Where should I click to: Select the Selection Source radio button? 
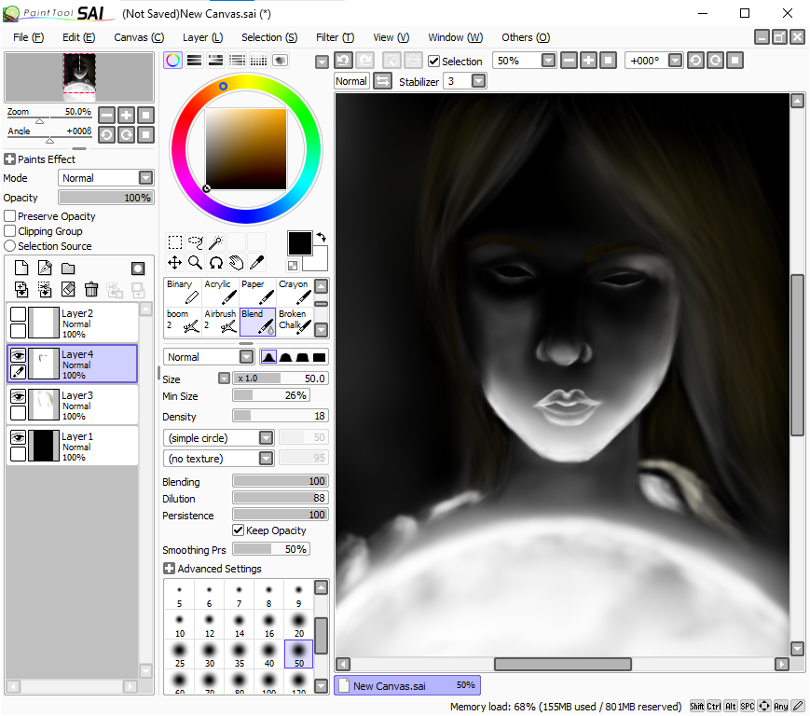(x=10, y=246)
